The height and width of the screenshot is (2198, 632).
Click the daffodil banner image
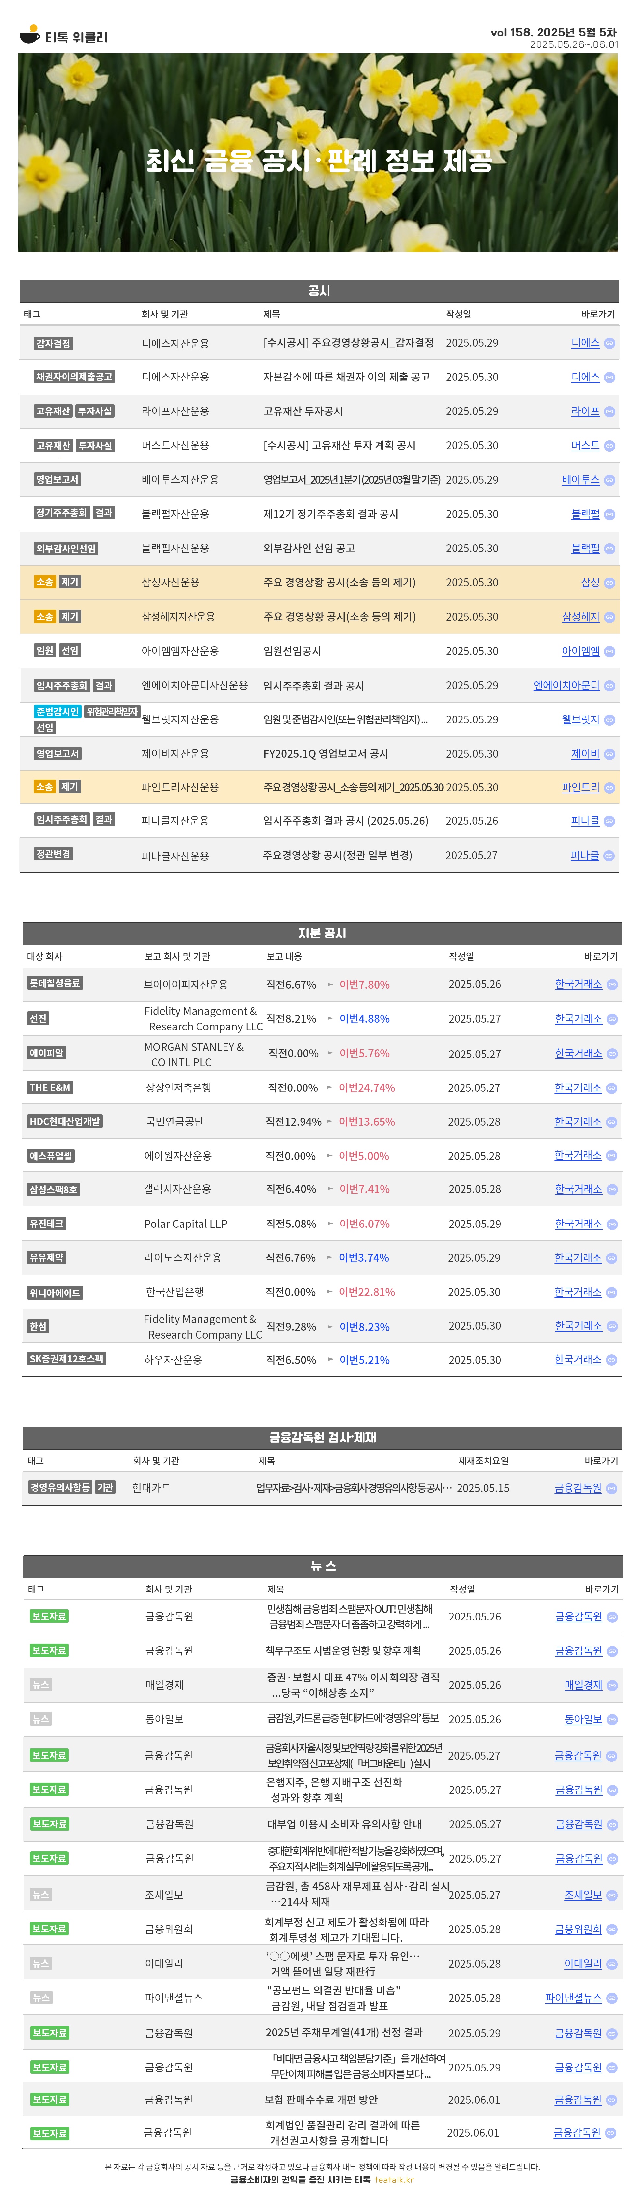[x=317, y=154]
